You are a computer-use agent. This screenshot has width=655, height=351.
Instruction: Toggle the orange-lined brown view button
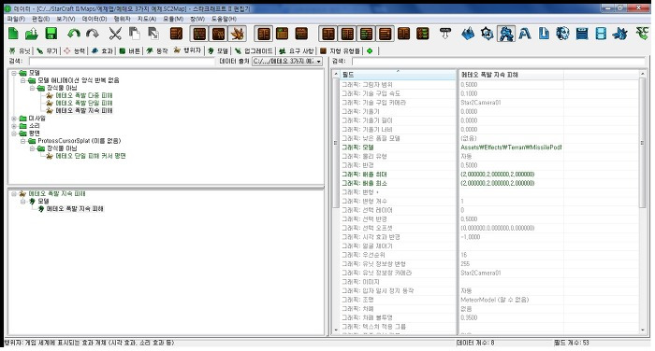click(x=385, y=34)
